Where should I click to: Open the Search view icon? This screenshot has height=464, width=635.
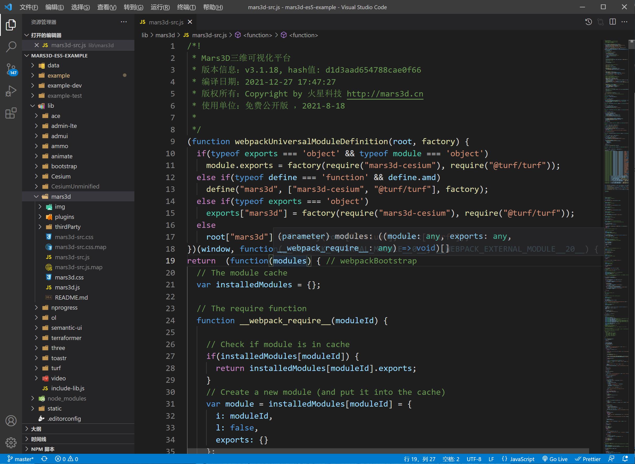11,47
